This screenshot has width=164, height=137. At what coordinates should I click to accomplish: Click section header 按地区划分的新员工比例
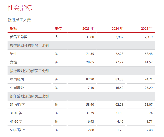tap(29, 71)
